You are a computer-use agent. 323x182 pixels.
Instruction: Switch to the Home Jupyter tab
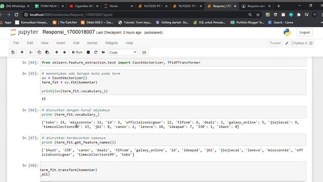click(119, 6)
